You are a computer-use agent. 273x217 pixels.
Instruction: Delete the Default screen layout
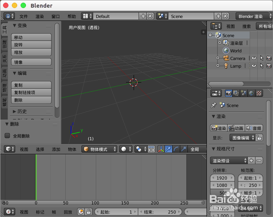tap(150, 16)
